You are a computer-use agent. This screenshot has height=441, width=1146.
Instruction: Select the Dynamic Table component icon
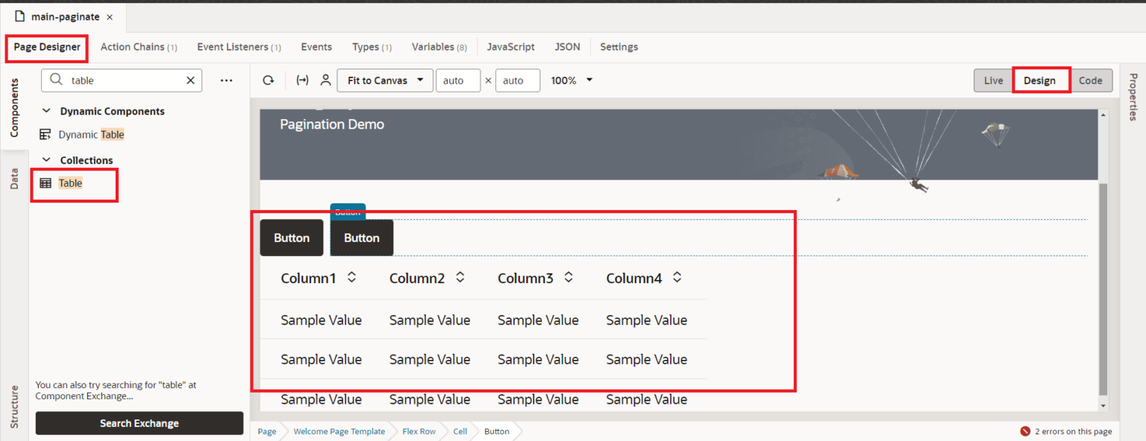pyautogui.click(x=46, y=134)
